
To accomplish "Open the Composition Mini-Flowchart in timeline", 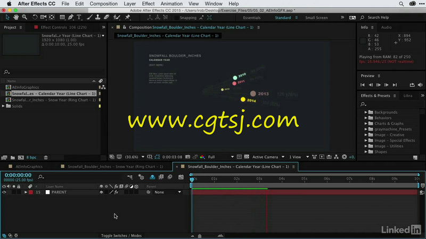I will click(130, 177).
